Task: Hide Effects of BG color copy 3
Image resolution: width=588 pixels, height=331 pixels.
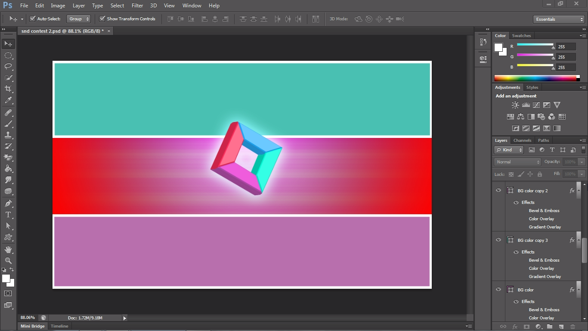Action: coord(516,252)
